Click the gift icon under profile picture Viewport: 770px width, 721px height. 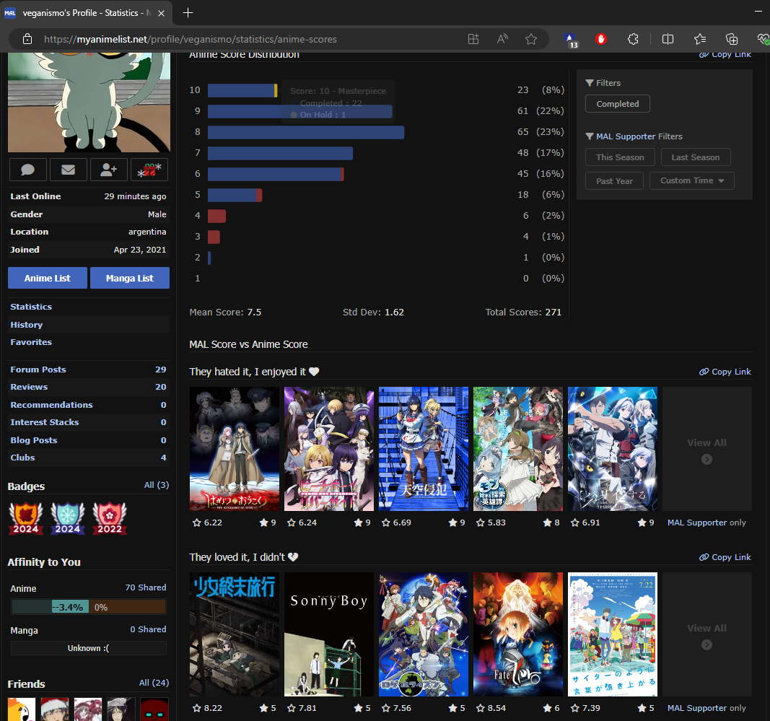pyautogui.click(x=149, y=170)
